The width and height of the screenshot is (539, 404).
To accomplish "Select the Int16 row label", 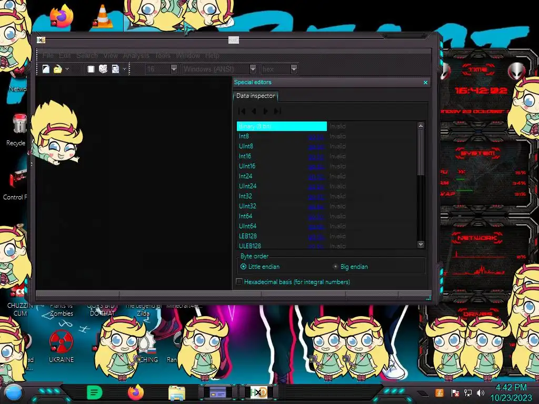I will click(245, 156).
